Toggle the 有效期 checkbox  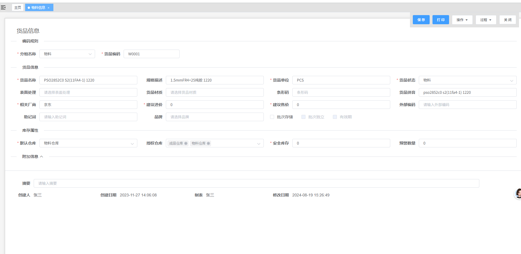pyautogui.click(x=335, y=117)
